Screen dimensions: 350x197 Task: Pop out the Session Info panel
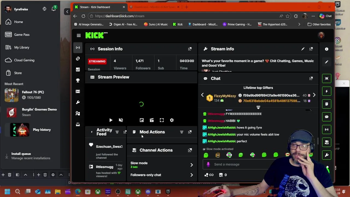pyautogui.click(x=190, y=49)
